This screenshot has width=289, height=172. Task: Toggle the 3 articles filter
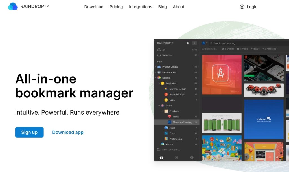[228, 49]
